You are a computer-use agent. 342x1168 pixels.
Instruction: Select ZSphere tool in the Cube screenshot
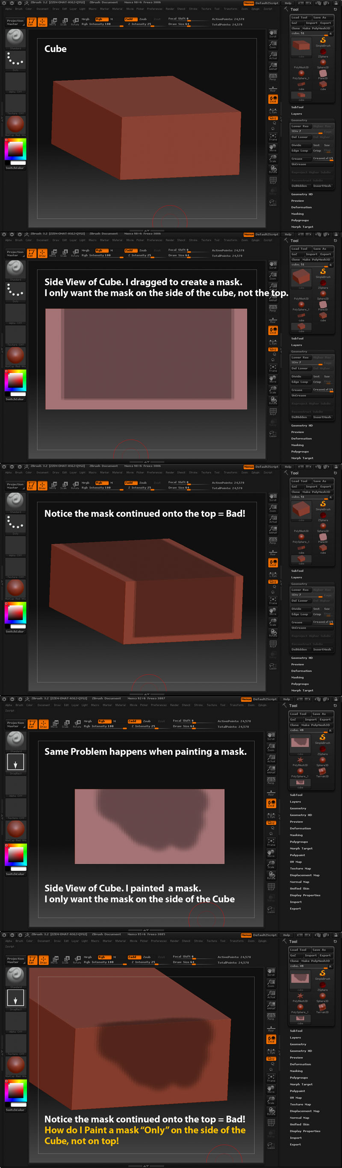pyautogui.click(x=323, y=53)
